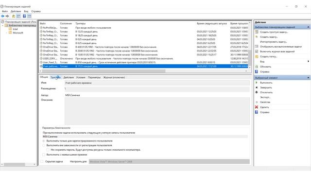Viewport: 311px width, 175px height.
Task: Click the Свойства icon
Action: click(257, 102)
